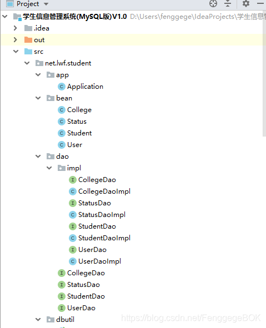Click the project module root icon
The image size is (266, 328).
coord(17,17)
